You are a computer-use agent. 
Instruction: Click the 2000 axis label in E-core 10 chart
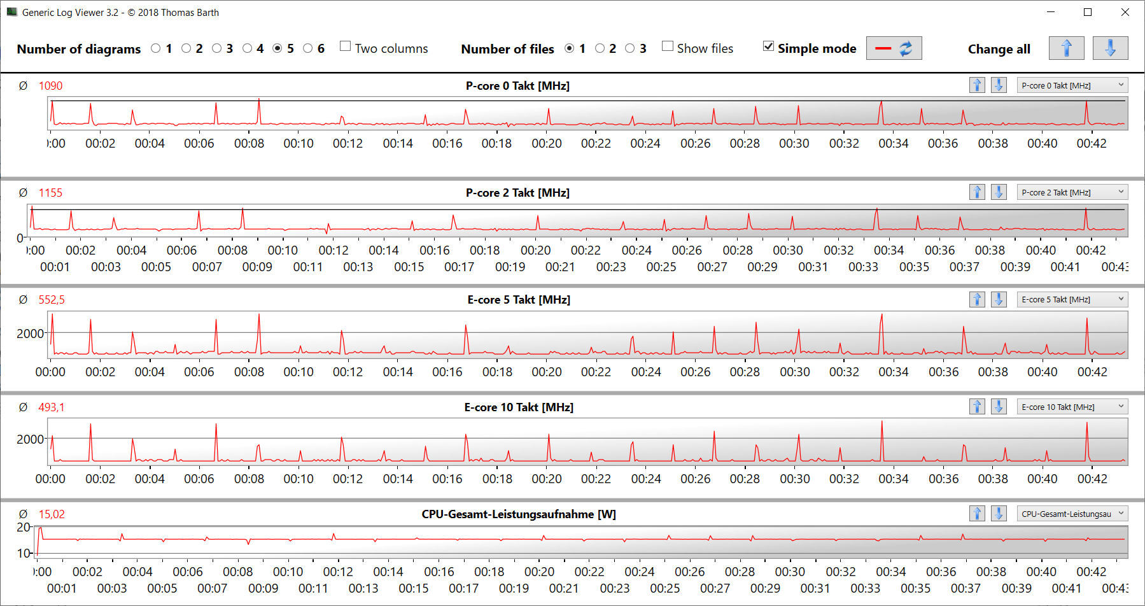pos(30,439)
